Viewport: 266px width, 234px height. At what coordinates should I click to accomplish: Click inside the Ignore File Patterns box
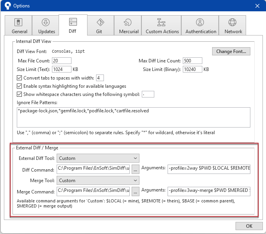[134, 117]
